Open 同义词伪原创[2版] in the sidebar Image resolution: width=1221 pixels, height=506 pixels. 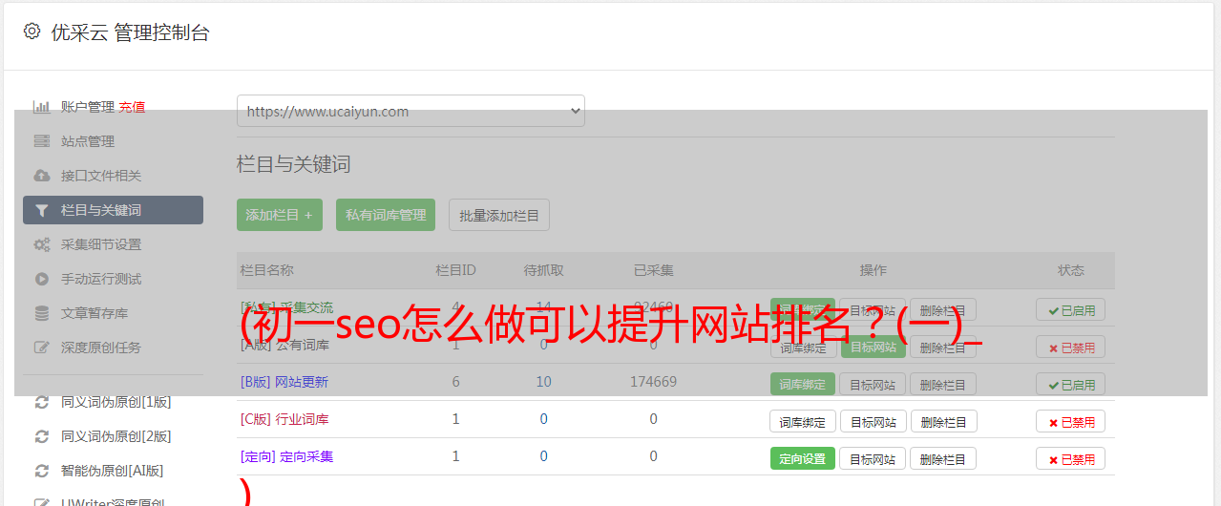point(116,436)
